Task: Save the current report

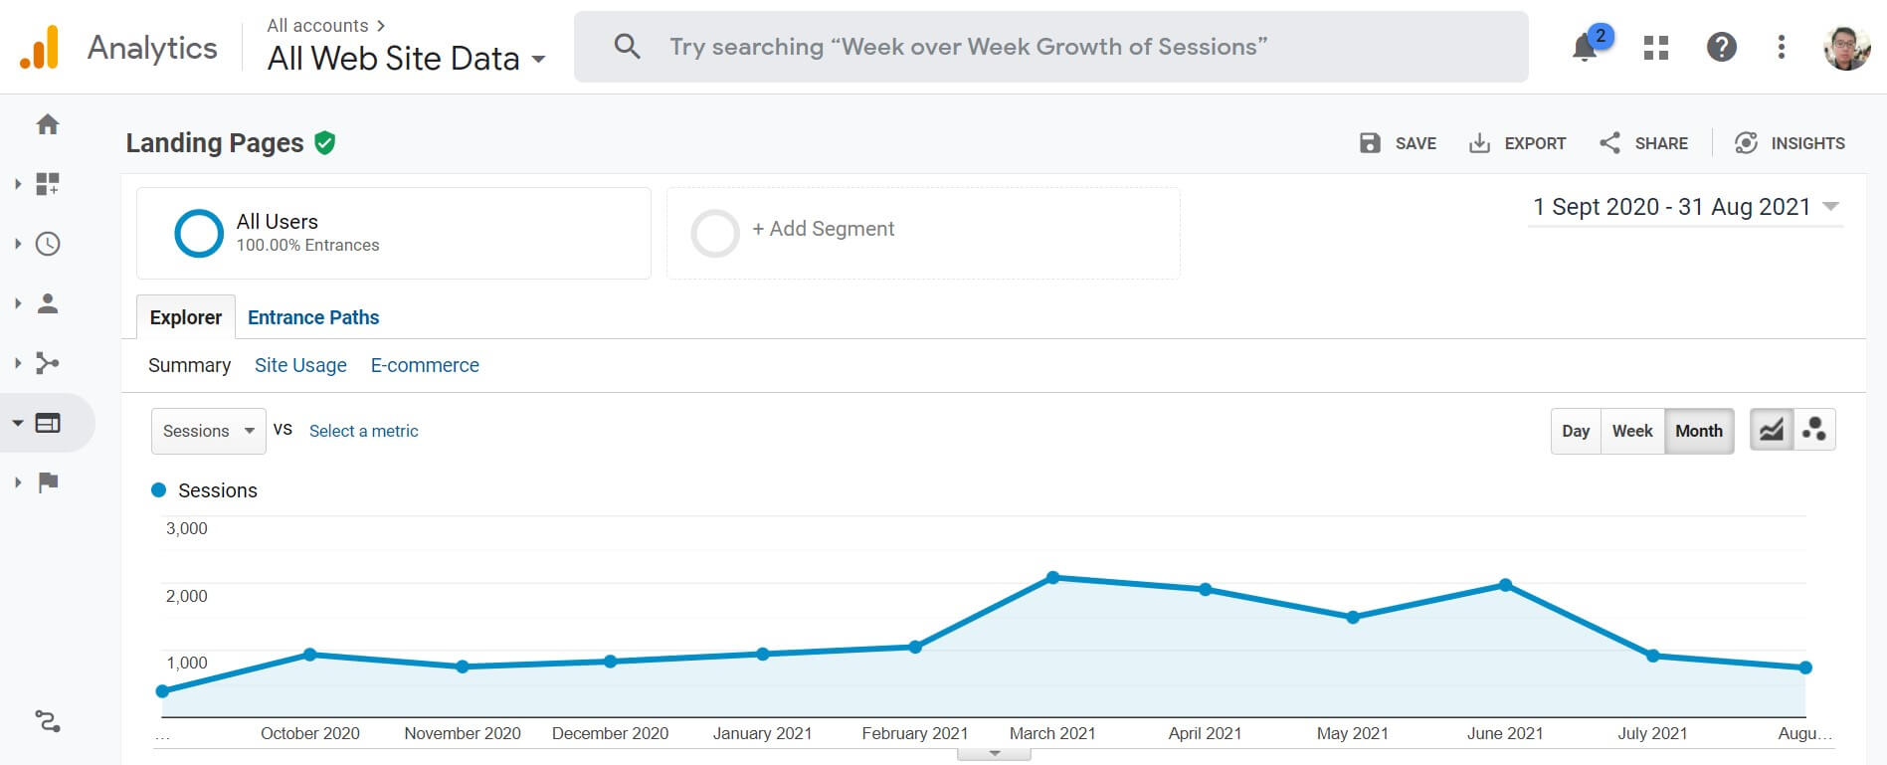Action: [x=1397, y=142]
